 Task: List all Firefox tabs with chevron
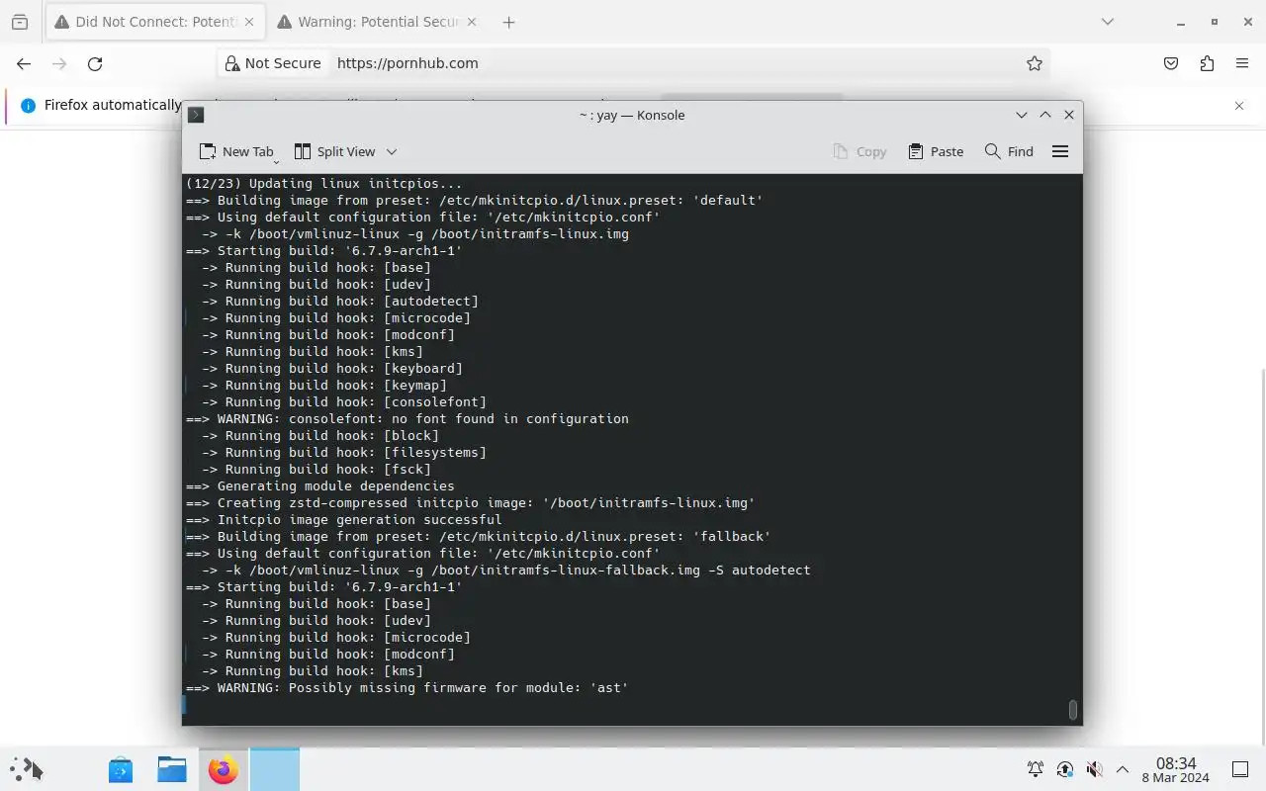[1108, 22]
